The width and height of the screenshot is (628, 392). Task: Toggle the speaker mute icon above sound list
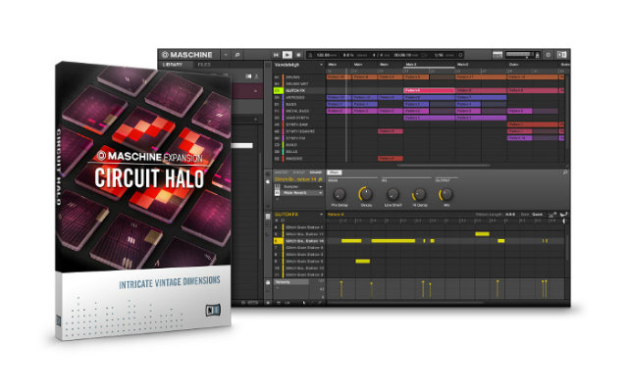coord(277,220)
